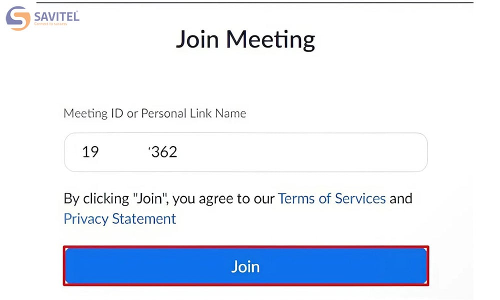Click the top horizontal divider line

click(x=255, y=2)
